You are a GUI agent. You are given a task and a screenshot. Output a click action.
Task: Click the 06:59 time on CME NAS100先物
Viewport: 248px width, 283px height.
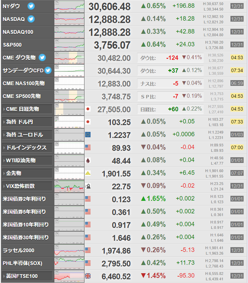click(x=237, y=83)
